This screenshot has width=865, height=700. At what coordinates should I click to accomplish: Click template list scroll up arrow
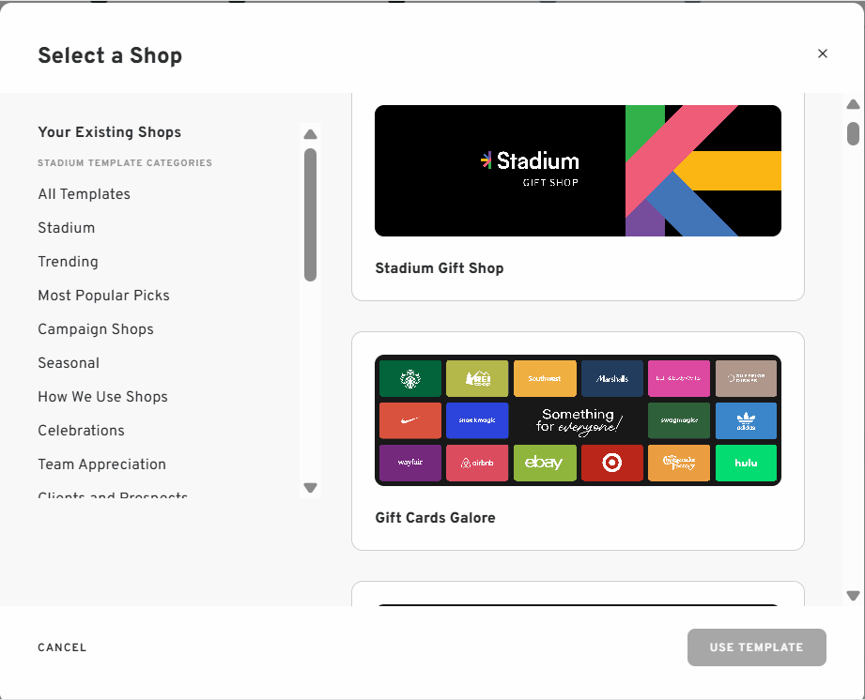853,104
